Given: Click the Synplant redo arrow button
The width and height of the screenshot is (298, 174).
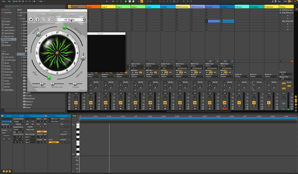Looking at the screenshot, I should (50, 19).
